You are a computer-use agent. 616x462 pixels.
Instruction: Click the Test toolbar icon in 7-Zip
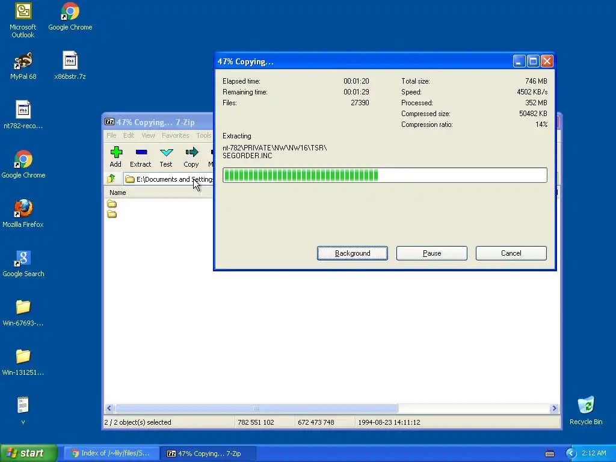point(166,157)
